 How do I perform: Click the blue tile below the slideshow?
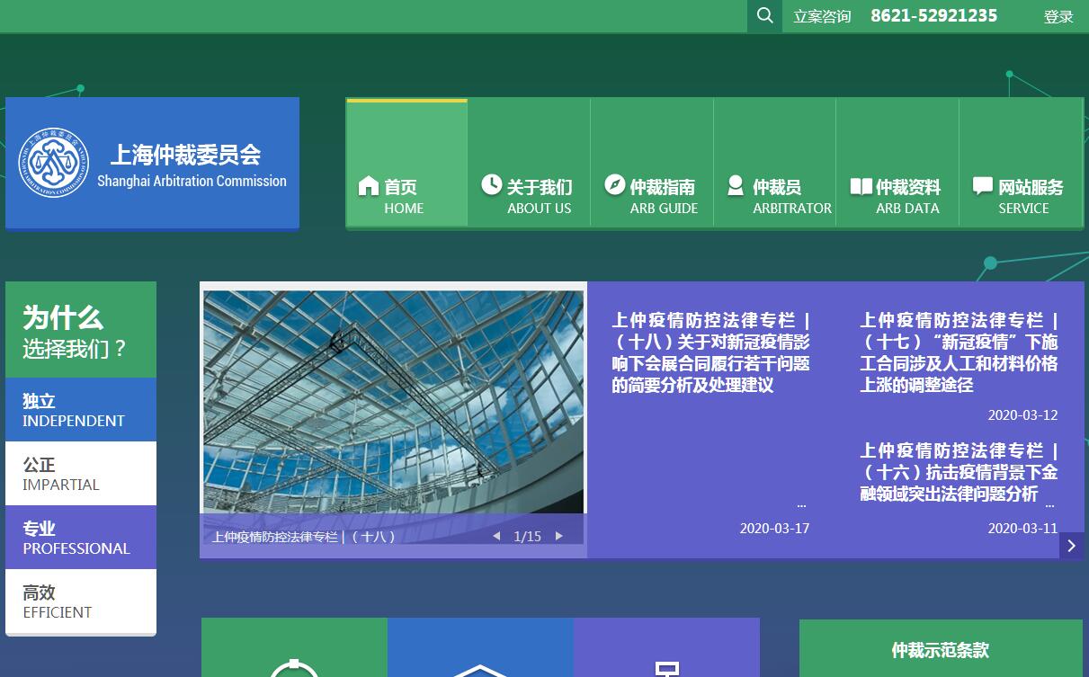(480, 647)
